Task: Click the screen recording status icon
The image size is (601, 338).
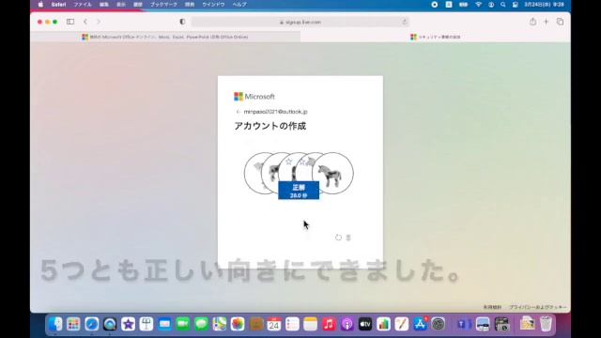Action: (434, 5)
